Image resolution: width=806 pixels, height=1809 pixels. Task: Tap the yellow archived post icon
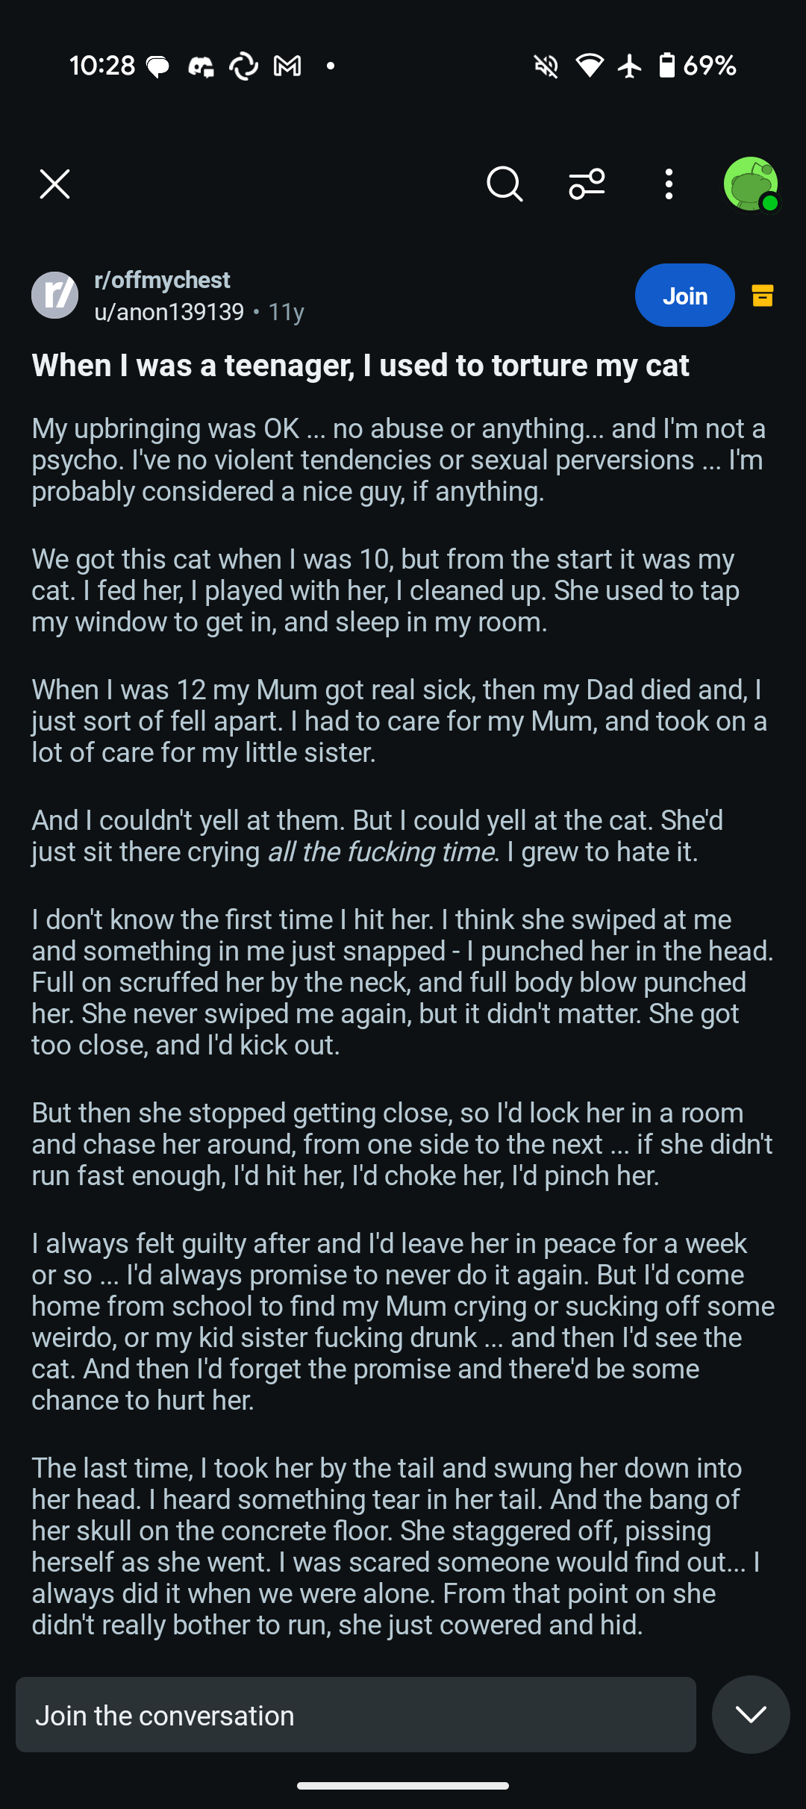pos(762,296)
